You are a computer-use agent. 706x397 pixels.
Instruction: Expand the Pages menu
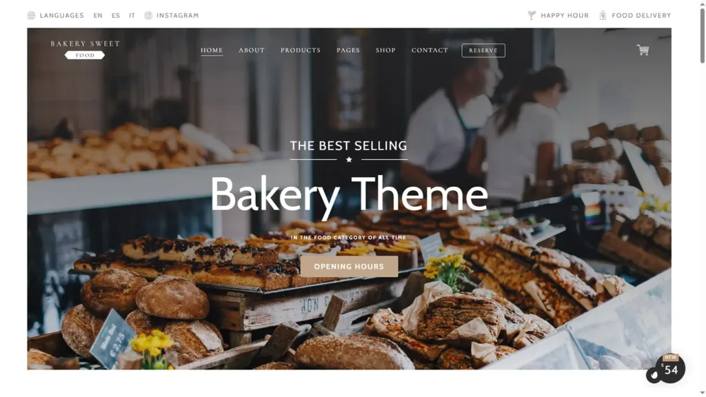[348, 50]
